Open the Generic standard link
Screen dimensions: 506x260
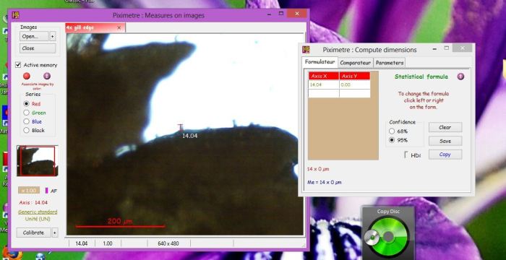(38, 212)
